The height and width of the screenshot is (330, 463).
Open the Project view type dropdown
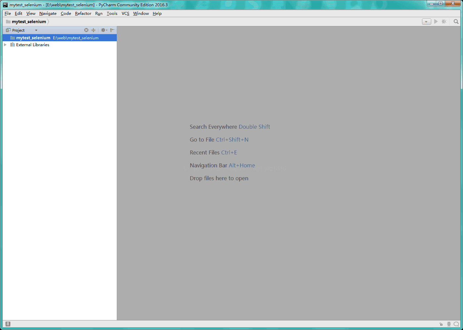pos(36,30)
